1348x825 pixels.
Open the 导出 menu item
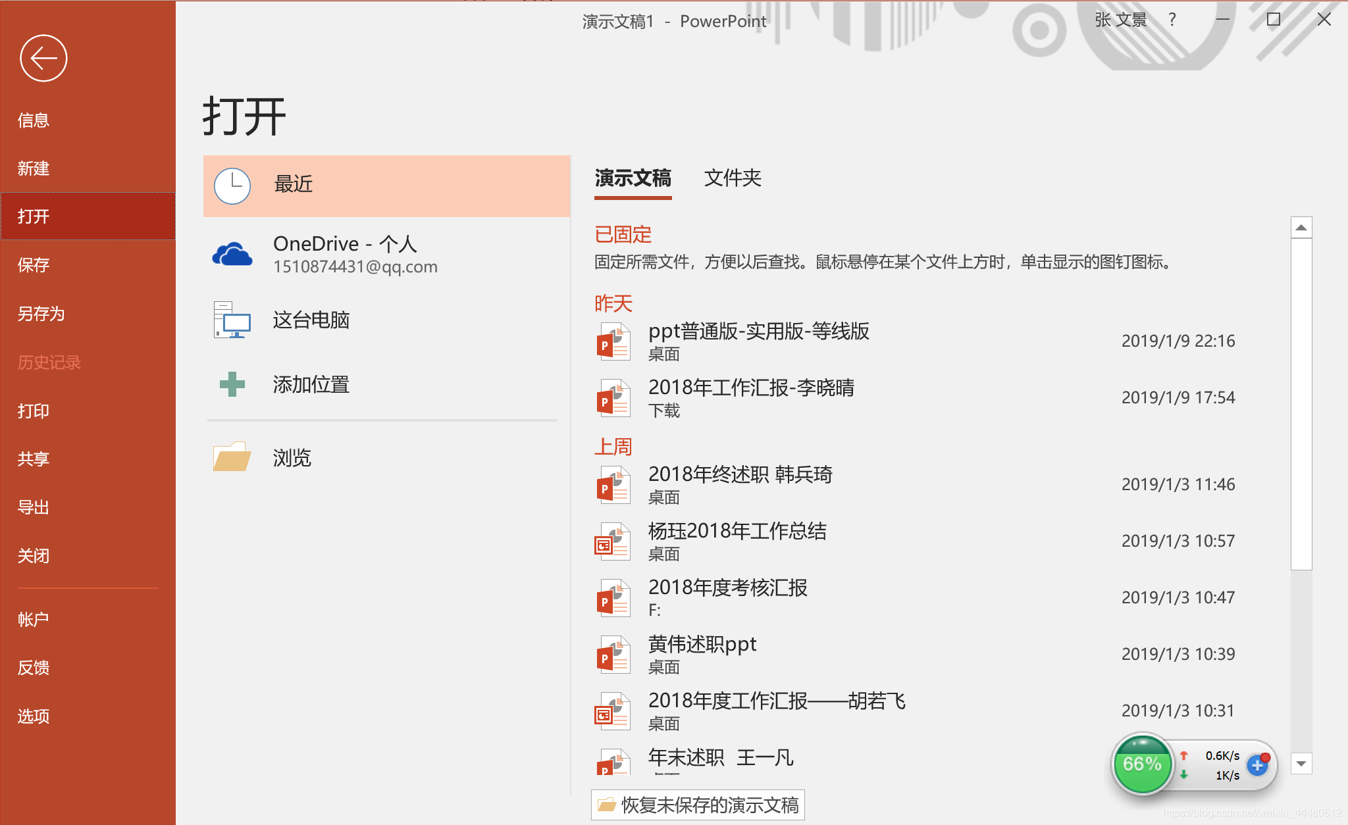click(34, 507)
